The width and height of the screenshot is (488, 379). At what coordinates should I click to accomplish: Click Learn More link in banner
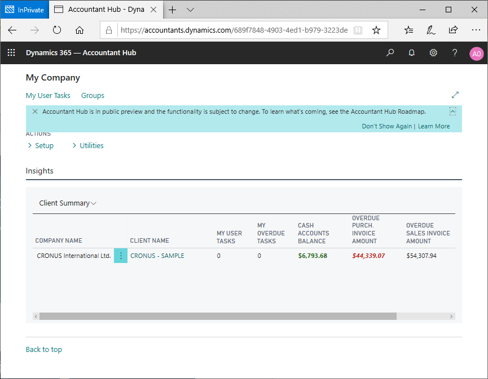(433, 126)
